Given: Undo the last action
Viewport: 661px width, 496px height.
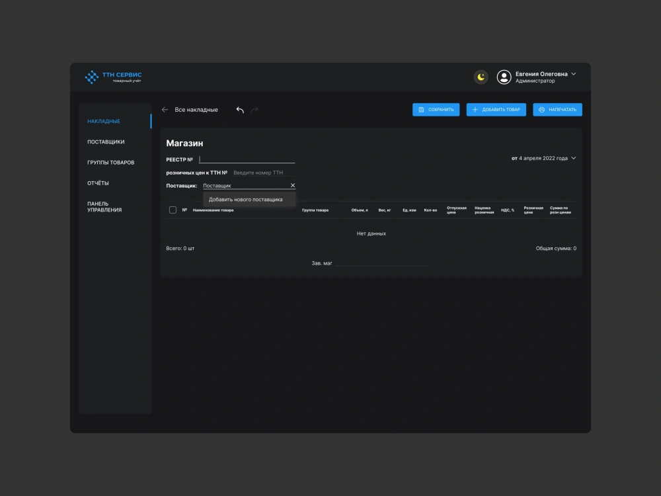Looking at the screenshot, I should (x=240, y=110).
